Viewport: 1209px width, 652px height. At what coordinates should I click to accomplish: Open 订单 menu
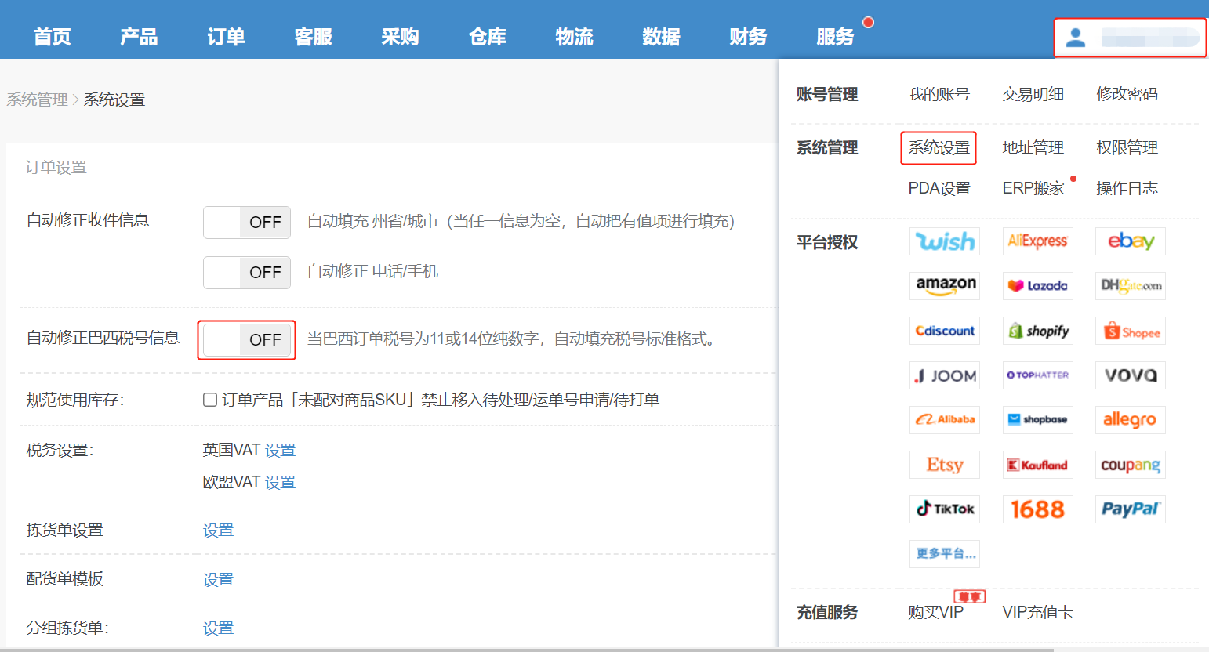click(x=227, y=37)
